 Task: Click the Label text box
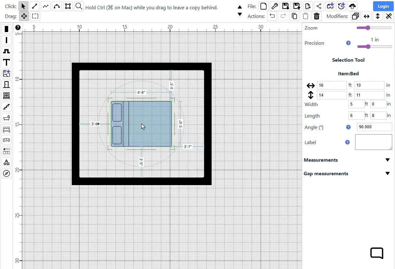click(373, 142)
